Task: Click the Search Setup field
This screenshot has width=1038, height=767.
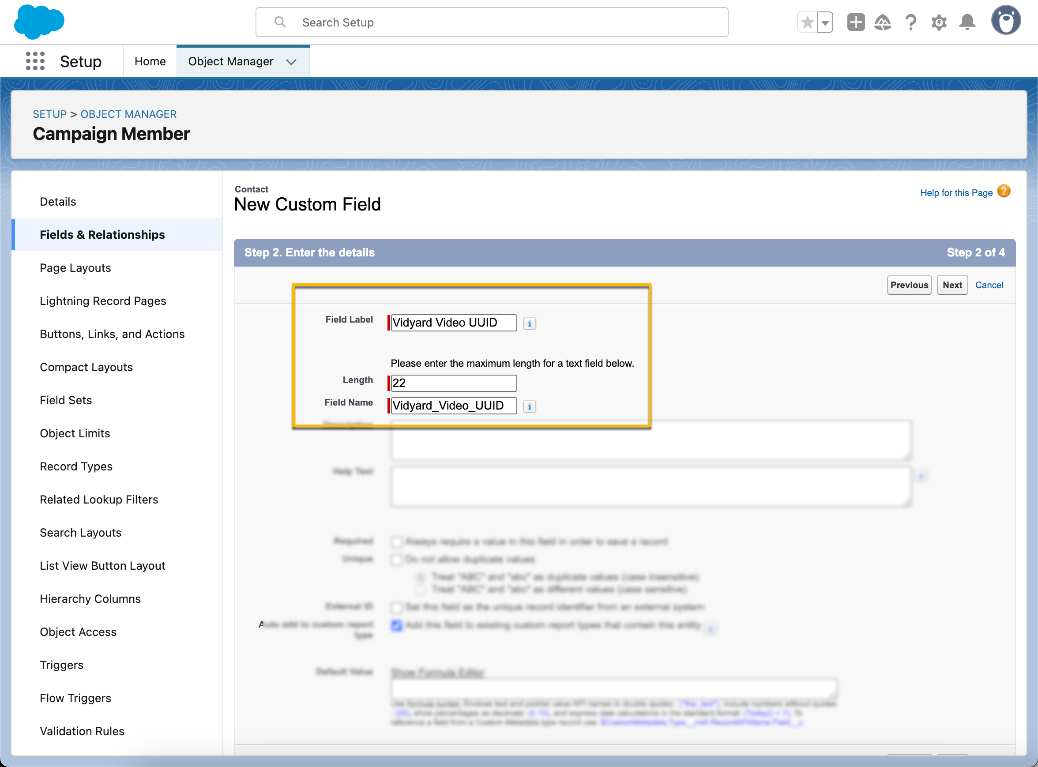Action: pyautogui.click(x=492, y=22)
